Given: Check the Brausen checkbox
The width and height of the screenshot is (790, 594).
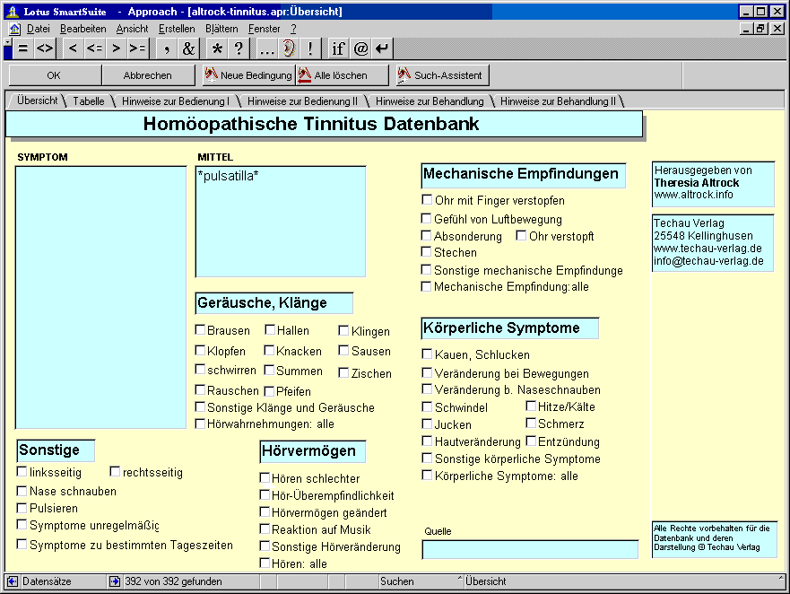Looking at the screenshot, I should click(201, 330).
